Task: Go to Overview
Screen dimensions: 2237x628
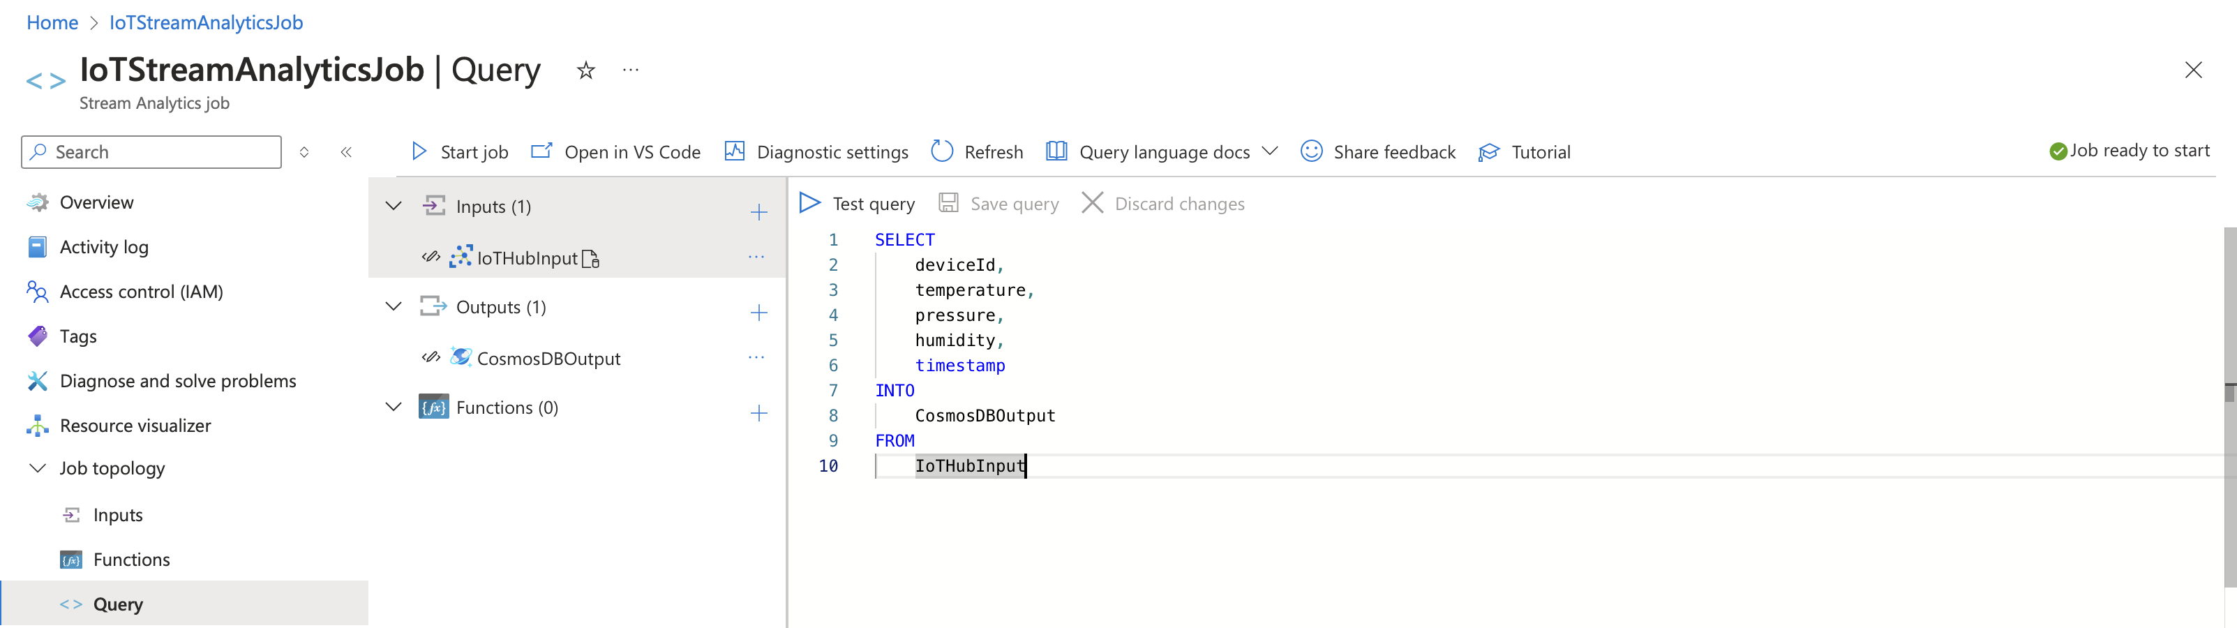Action: (96, 202)
